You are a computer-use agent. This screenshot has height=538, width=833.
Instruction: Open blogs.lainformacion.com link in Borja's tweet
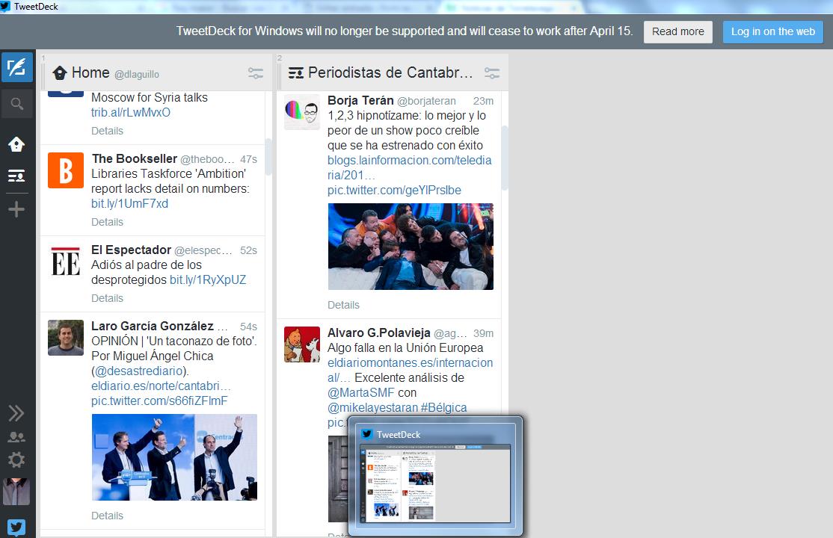click(x=410, y=168)
